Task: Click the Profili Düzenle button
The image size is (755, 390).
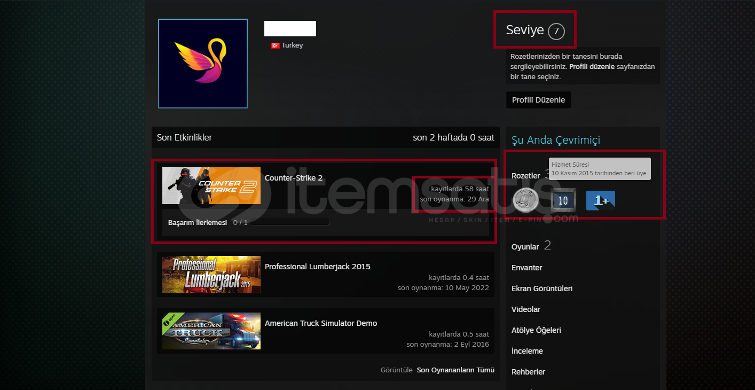Action: point(538,100)
